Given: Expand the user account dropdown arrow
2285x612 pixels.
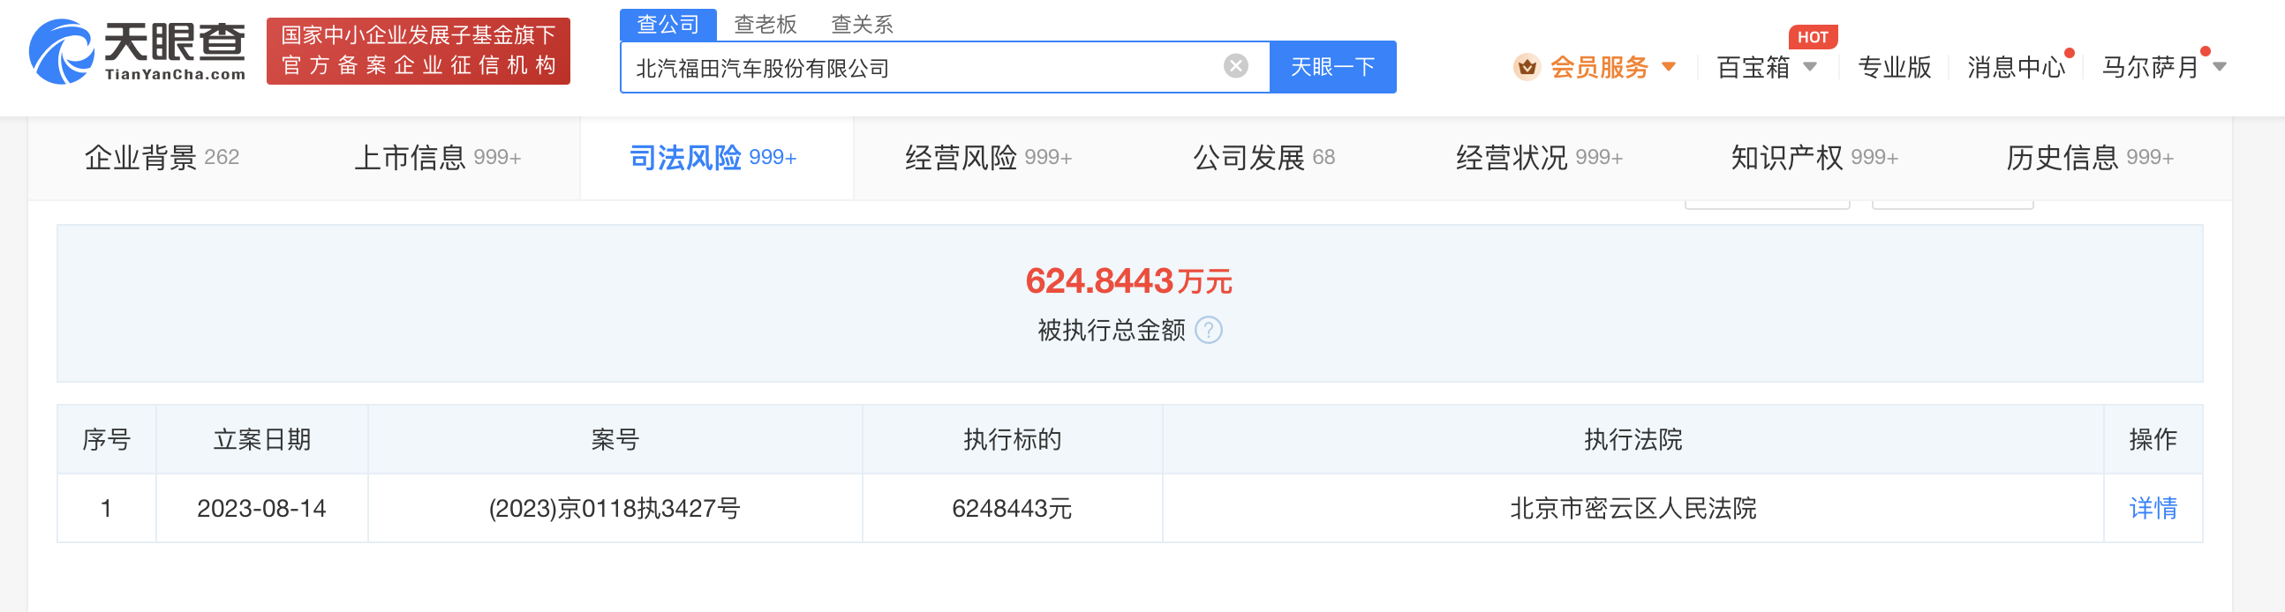Looking at the screenshot, I should pyautogui.click(x=2221, y=66).
